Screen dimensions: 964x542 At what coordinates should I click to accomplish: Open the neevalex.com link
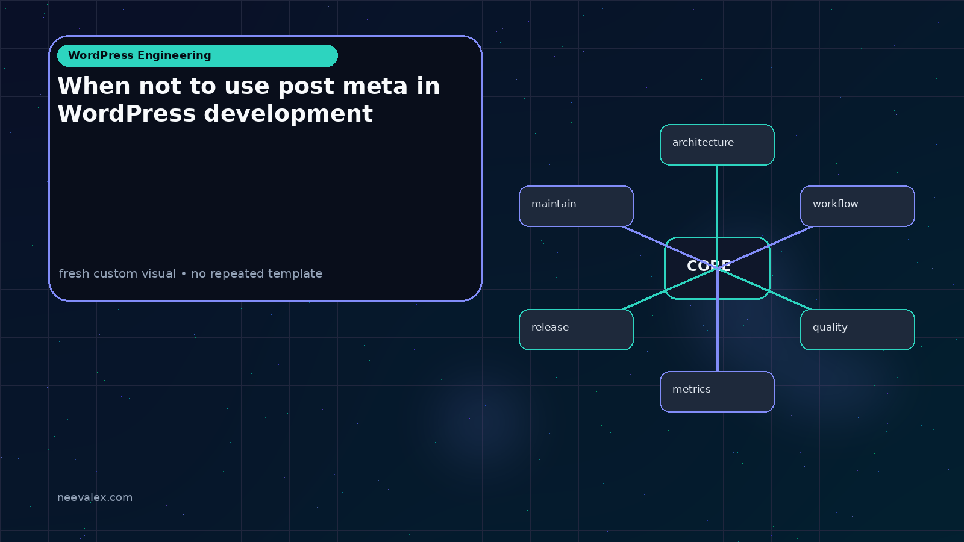(95, 497)
